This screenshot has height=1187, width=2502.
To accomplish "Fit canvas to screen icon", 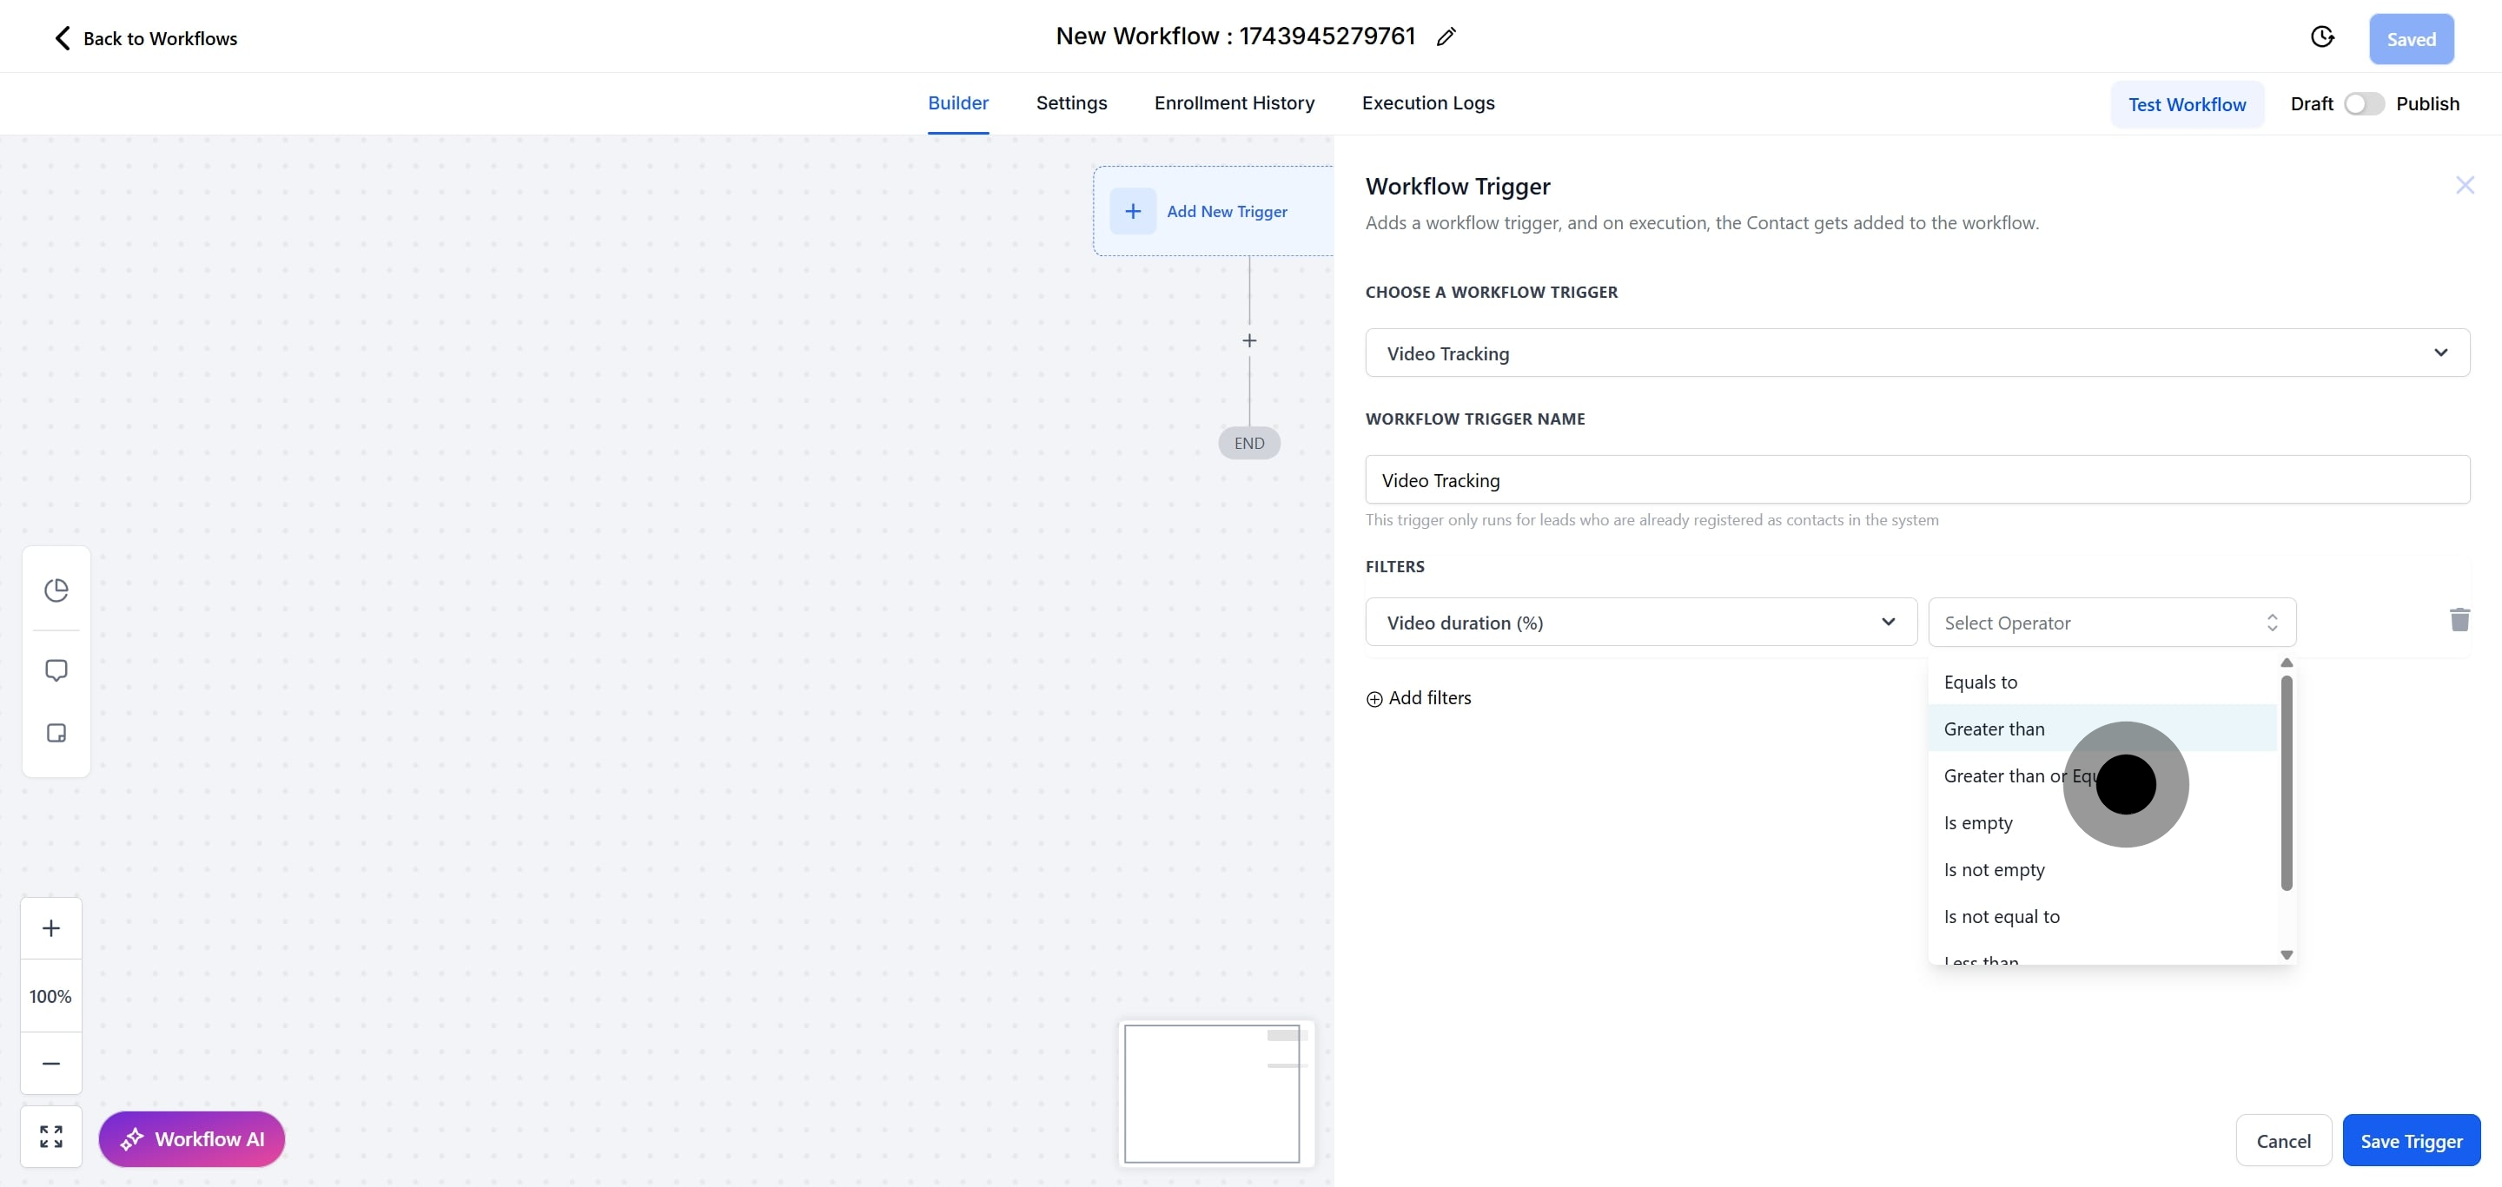I will 51,1137.
